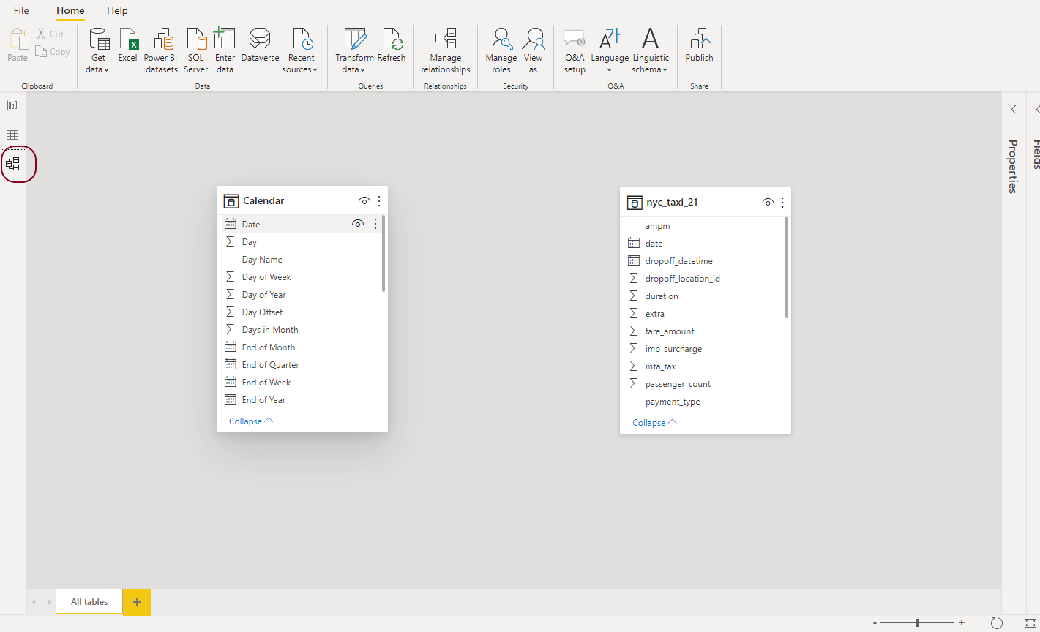
Task: Click the SQL Server data source
Action: 195,50
